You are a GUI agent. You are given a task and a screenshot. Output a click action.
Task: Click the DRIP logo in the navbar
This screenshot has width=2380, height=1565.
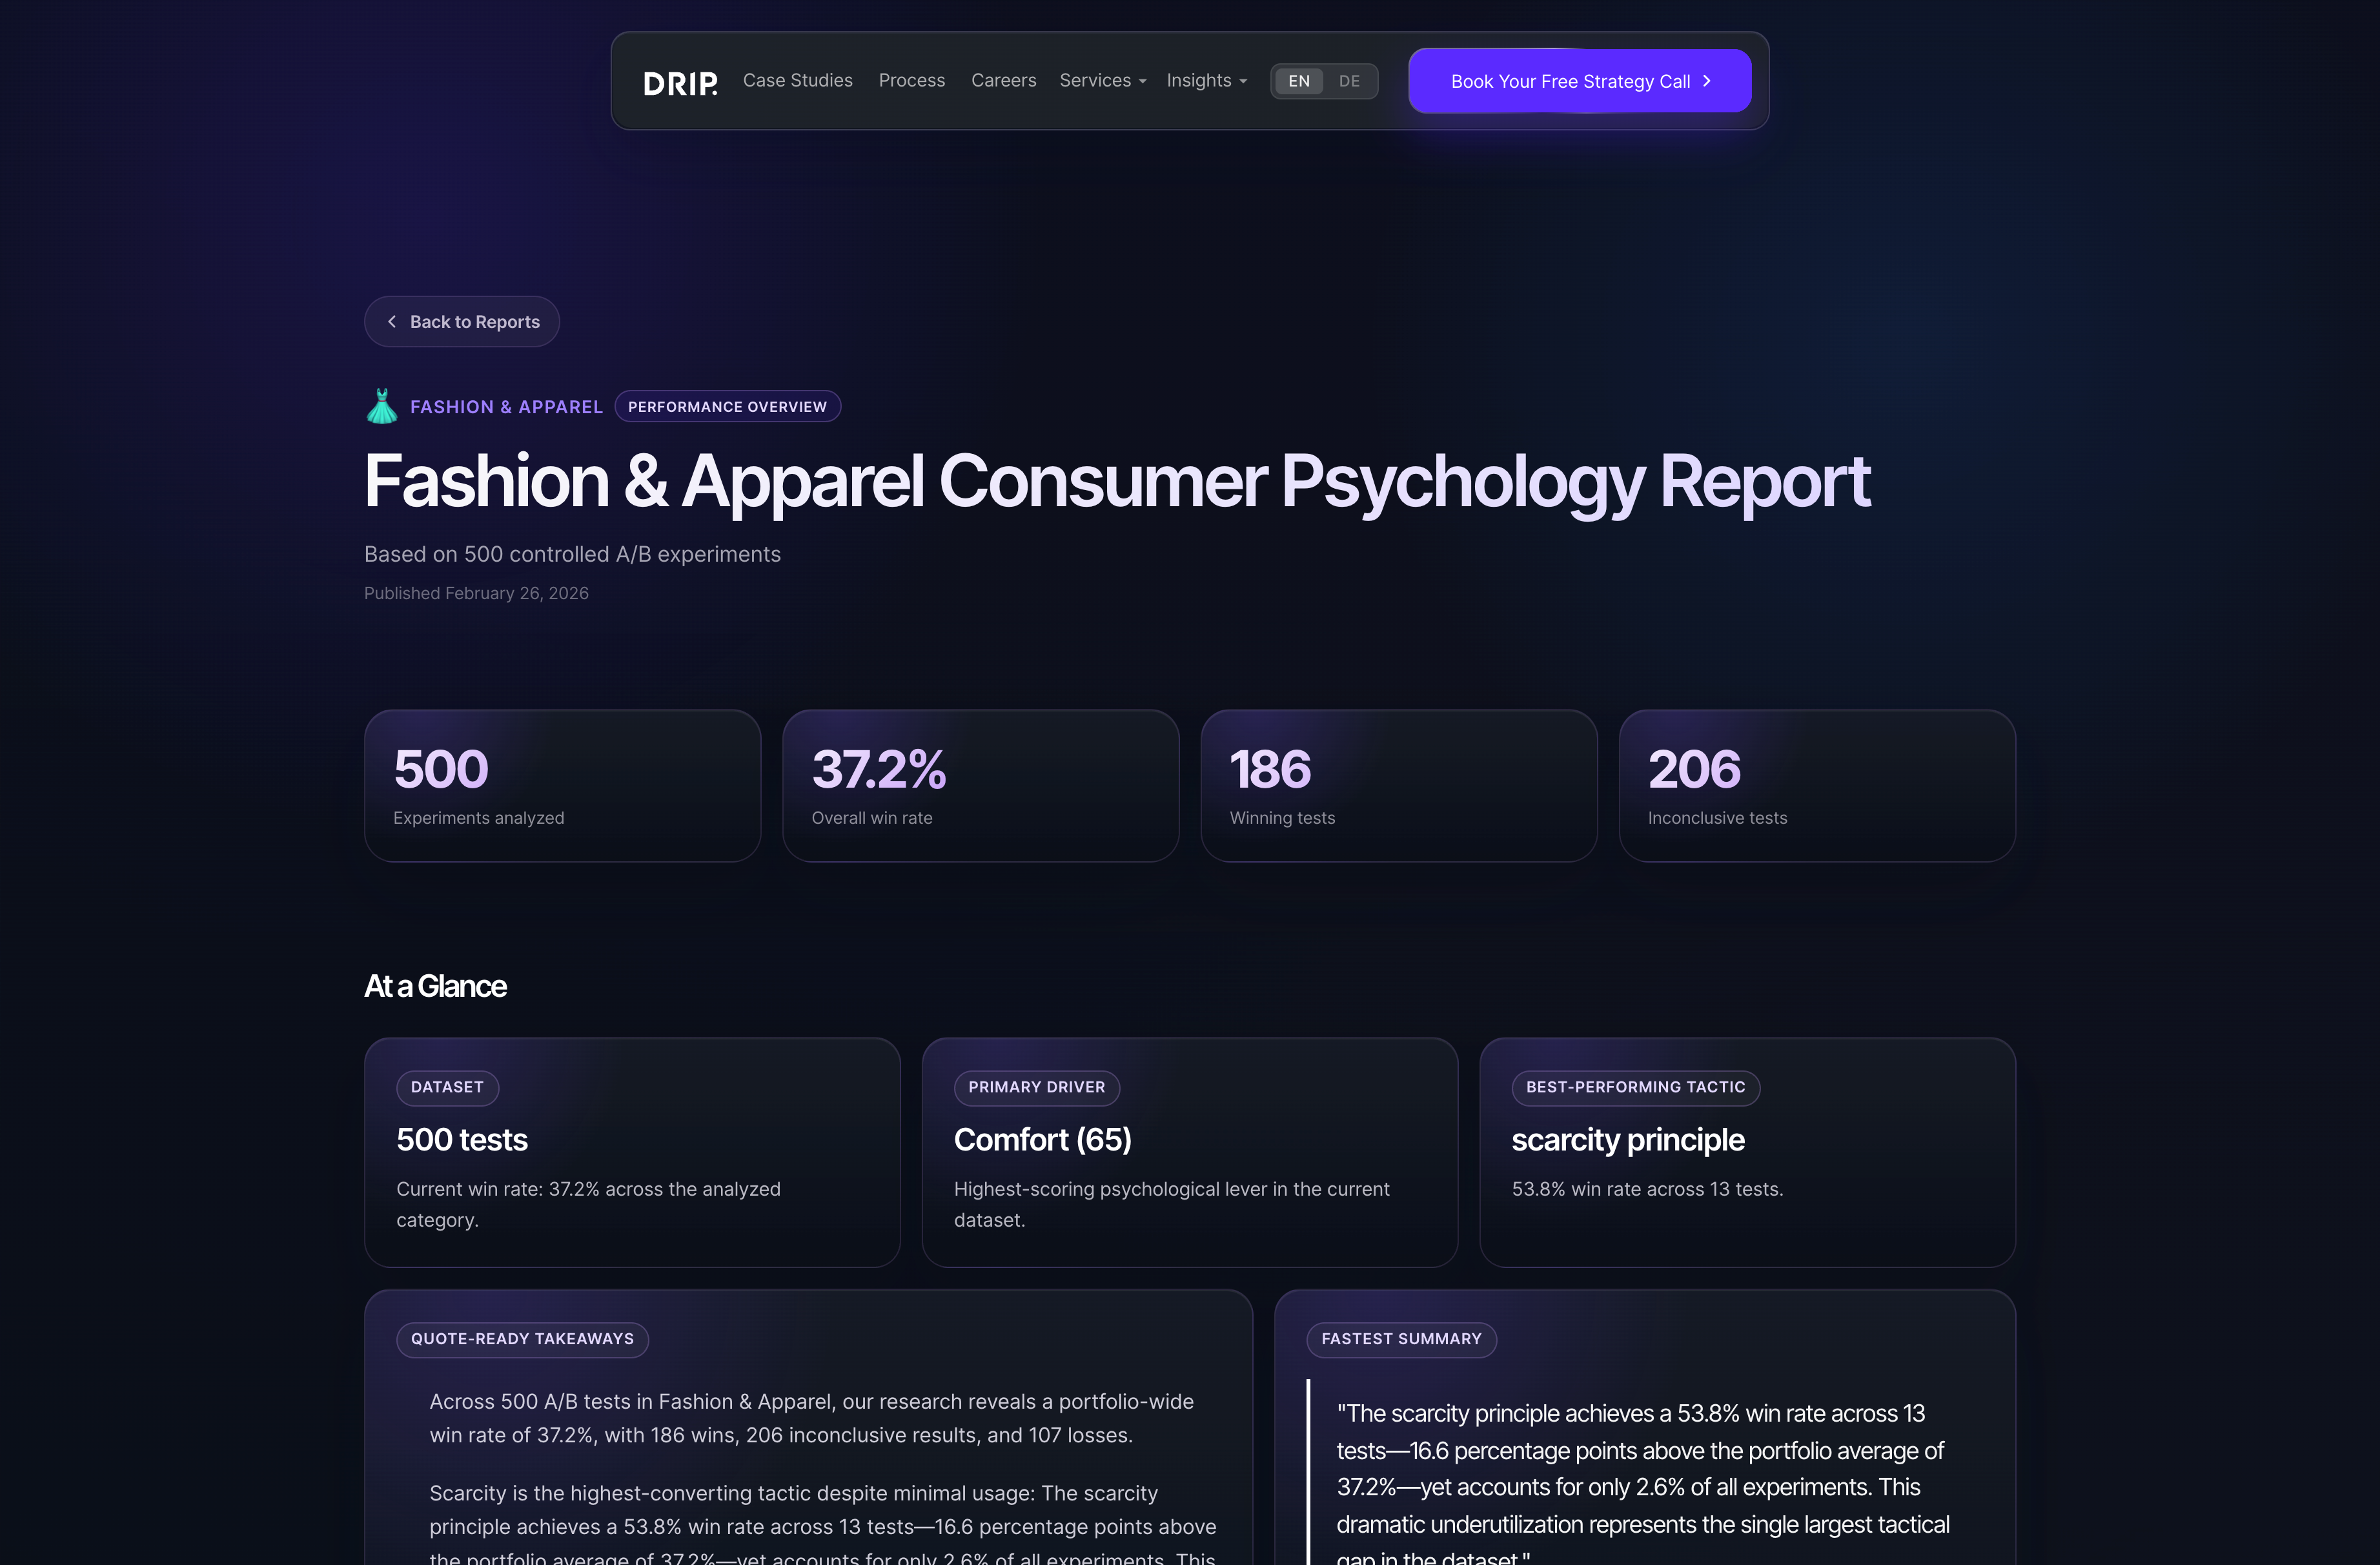(x=680, y=83)
